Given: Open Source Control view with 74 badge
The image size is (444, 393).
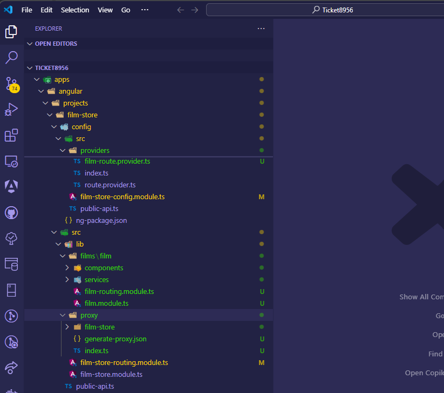Looking at the screenshot, I should 11,83.
